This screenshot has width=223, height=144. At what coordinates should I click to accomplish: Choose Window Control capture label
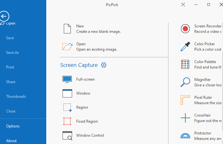(x=90, y=135)
